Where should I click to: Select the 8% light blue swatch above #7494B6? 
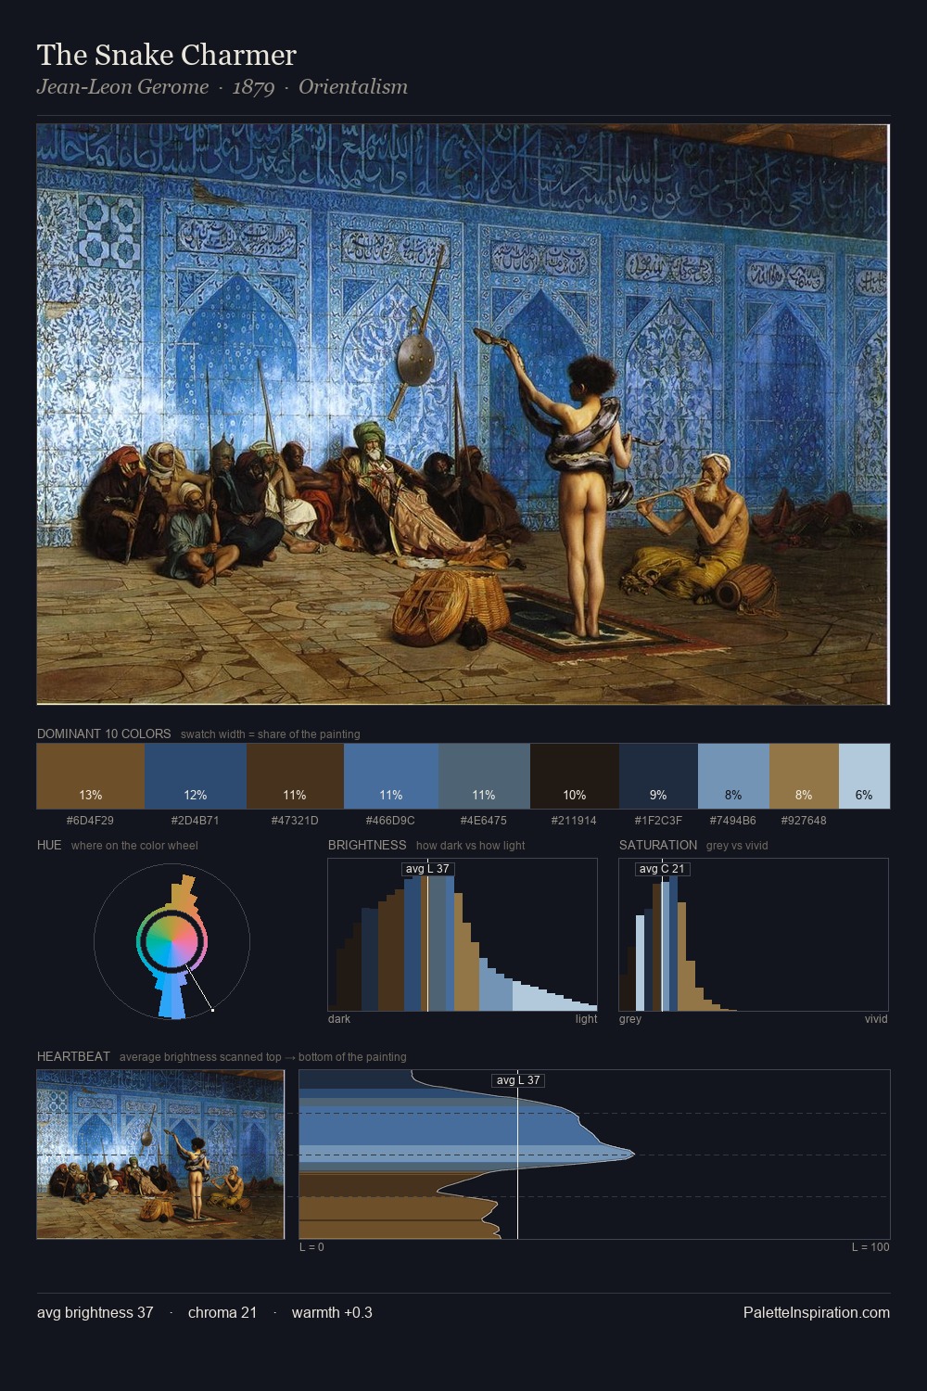coord(733,776)
